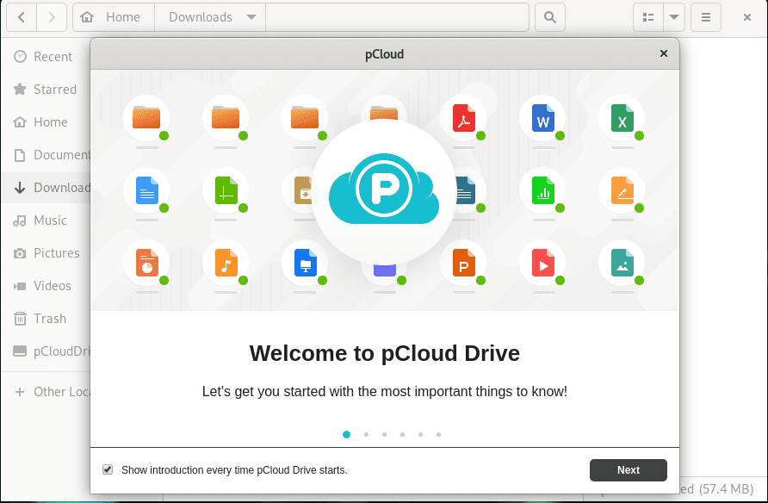This screenshot has height=503, width=768.
Task: Open Recent in the Files sidebar
Action: 46,57
